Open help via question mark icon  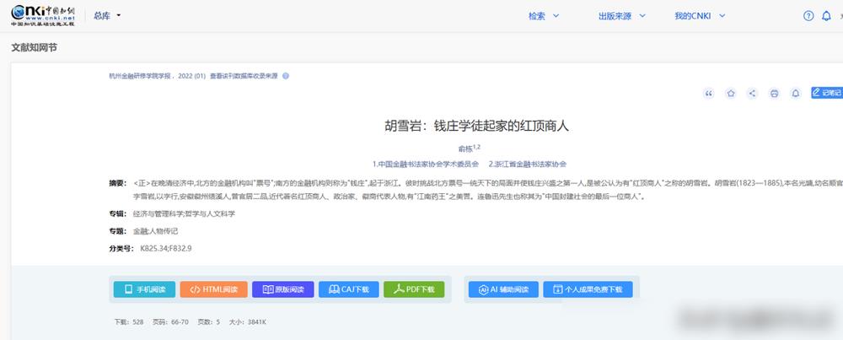point(808,16)
